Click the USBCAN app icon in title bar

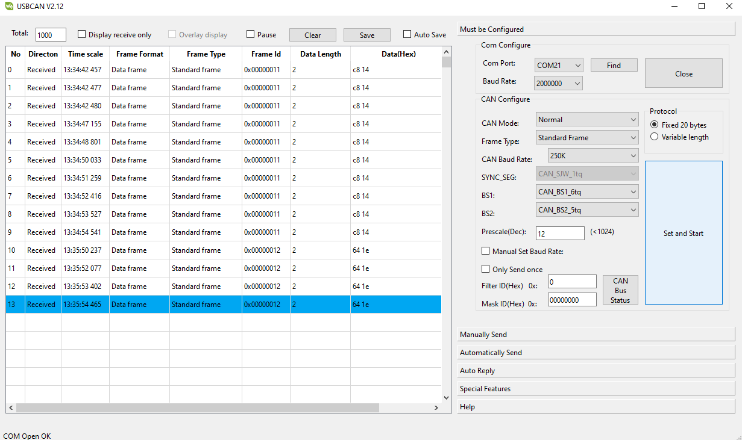coord(8,7)
